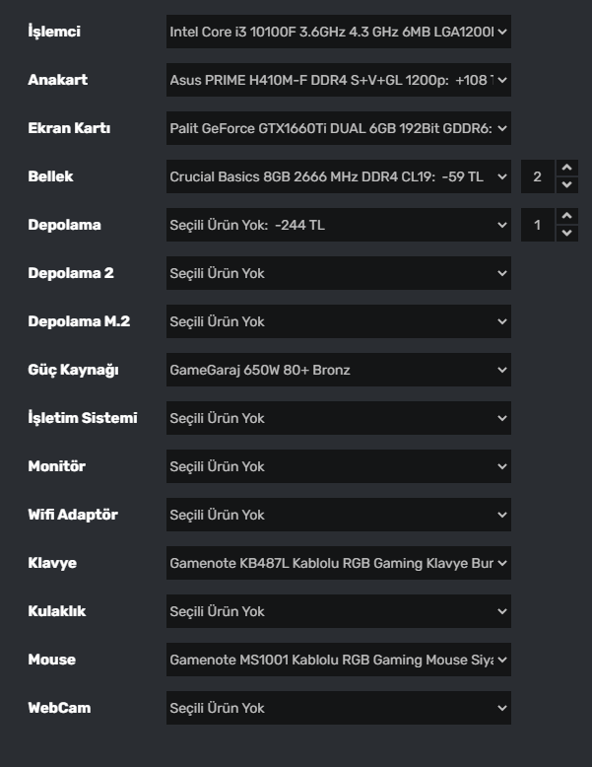592x767 pixels.
Task: Decrease Depolama quantity with down arrow
Action: [x=567, y=234]
